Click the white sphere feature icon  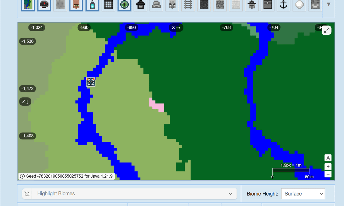tap(299, 4)
